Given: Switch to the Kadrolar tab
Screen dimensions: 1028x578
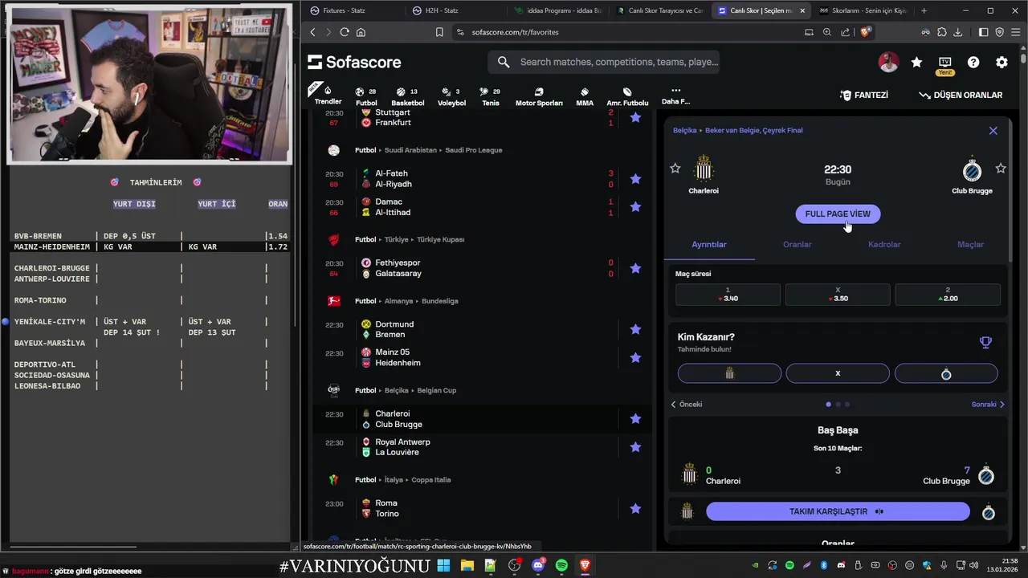Looking at the screenshot, I should point(884,244).
